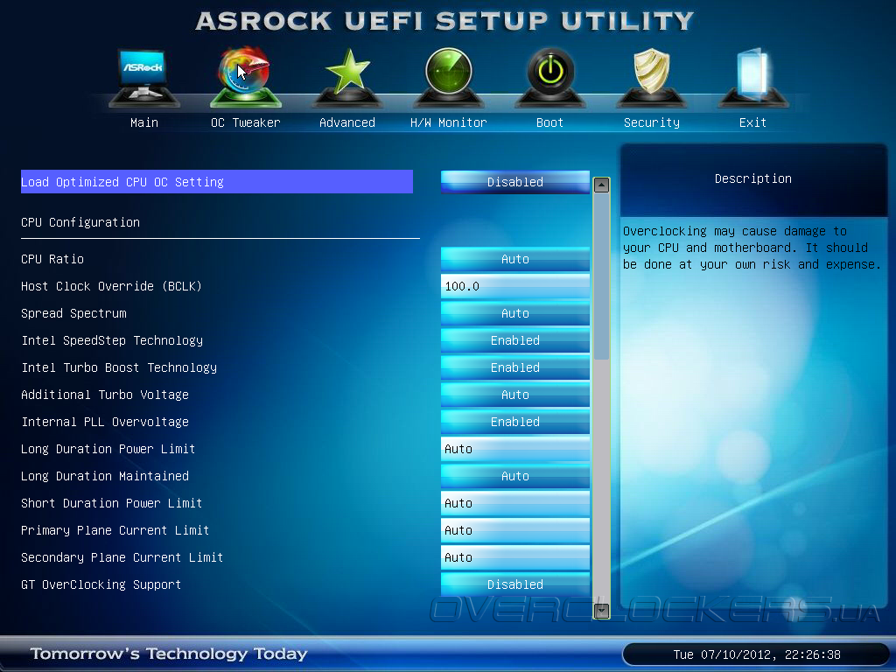Select Long Duration Maintained label
Image resolution: width=896 pixels, height=672 pixels.
(105, 476)
